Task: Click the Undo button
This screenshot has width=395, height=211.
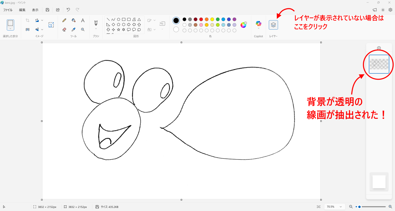Action: coord(68,10)
